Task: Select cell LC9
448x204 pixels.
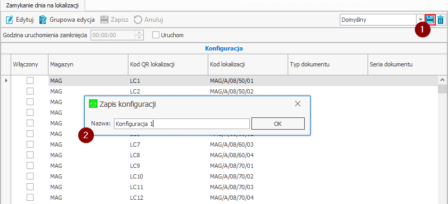Action: click(x=168, y=166)
